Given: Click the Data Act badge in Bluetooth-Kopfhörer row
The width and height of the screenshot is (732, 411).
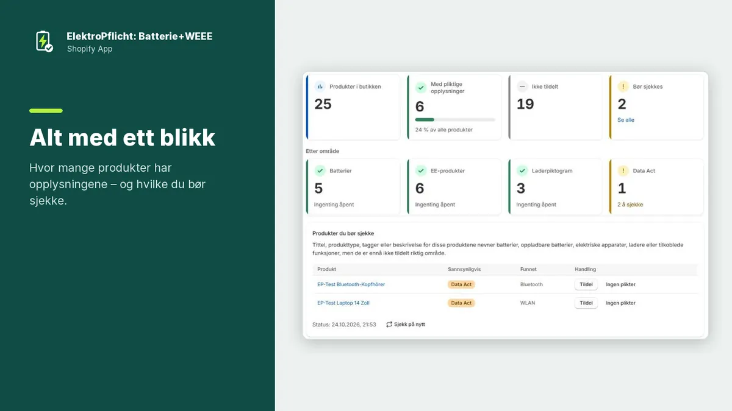Looking at the screenshot, I should click(461, 284).
